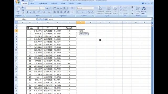This screenshot has height=94, width=168.
Task: Open the font name dropdown
Action: pyautogui.click(x=38, y=8)
